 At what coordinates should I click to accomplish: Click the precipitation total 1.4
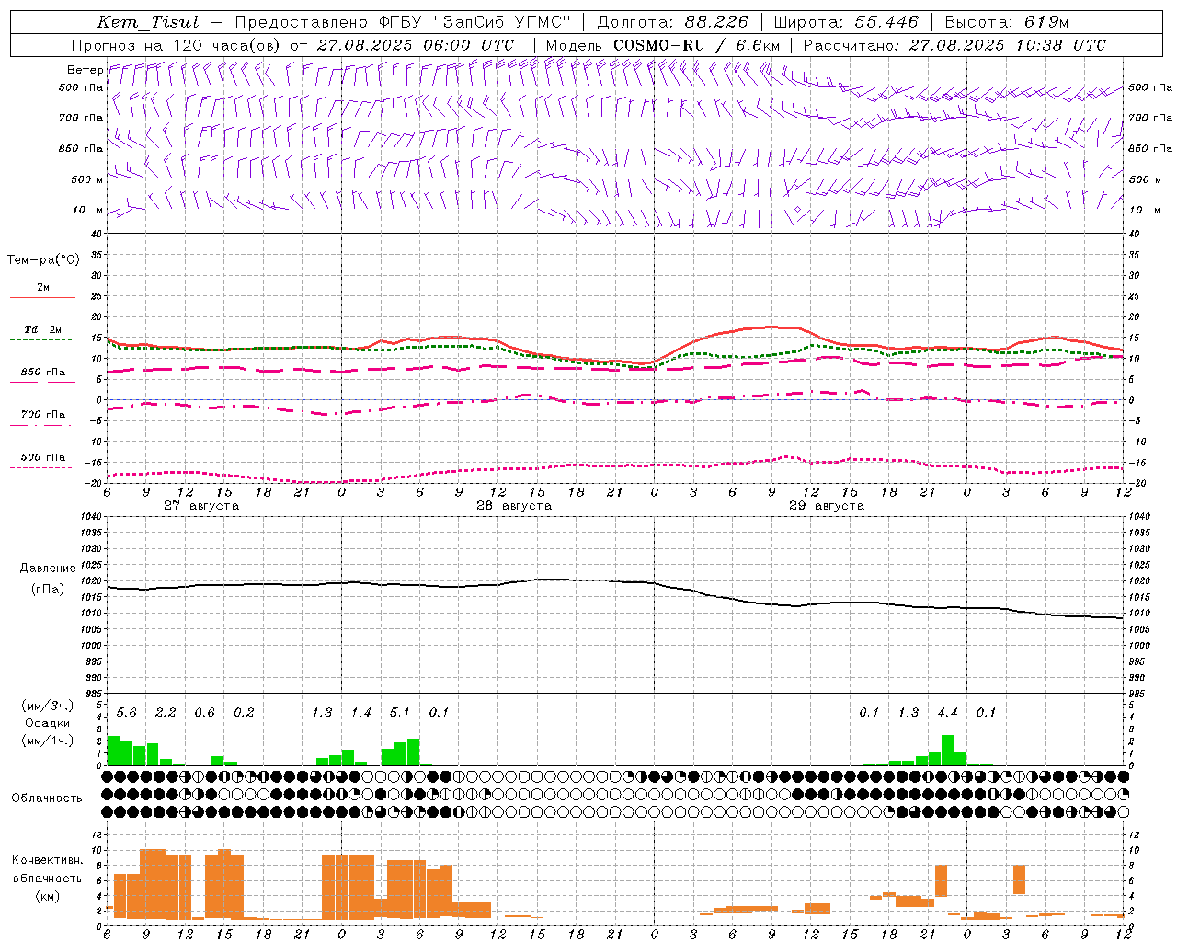360,713
